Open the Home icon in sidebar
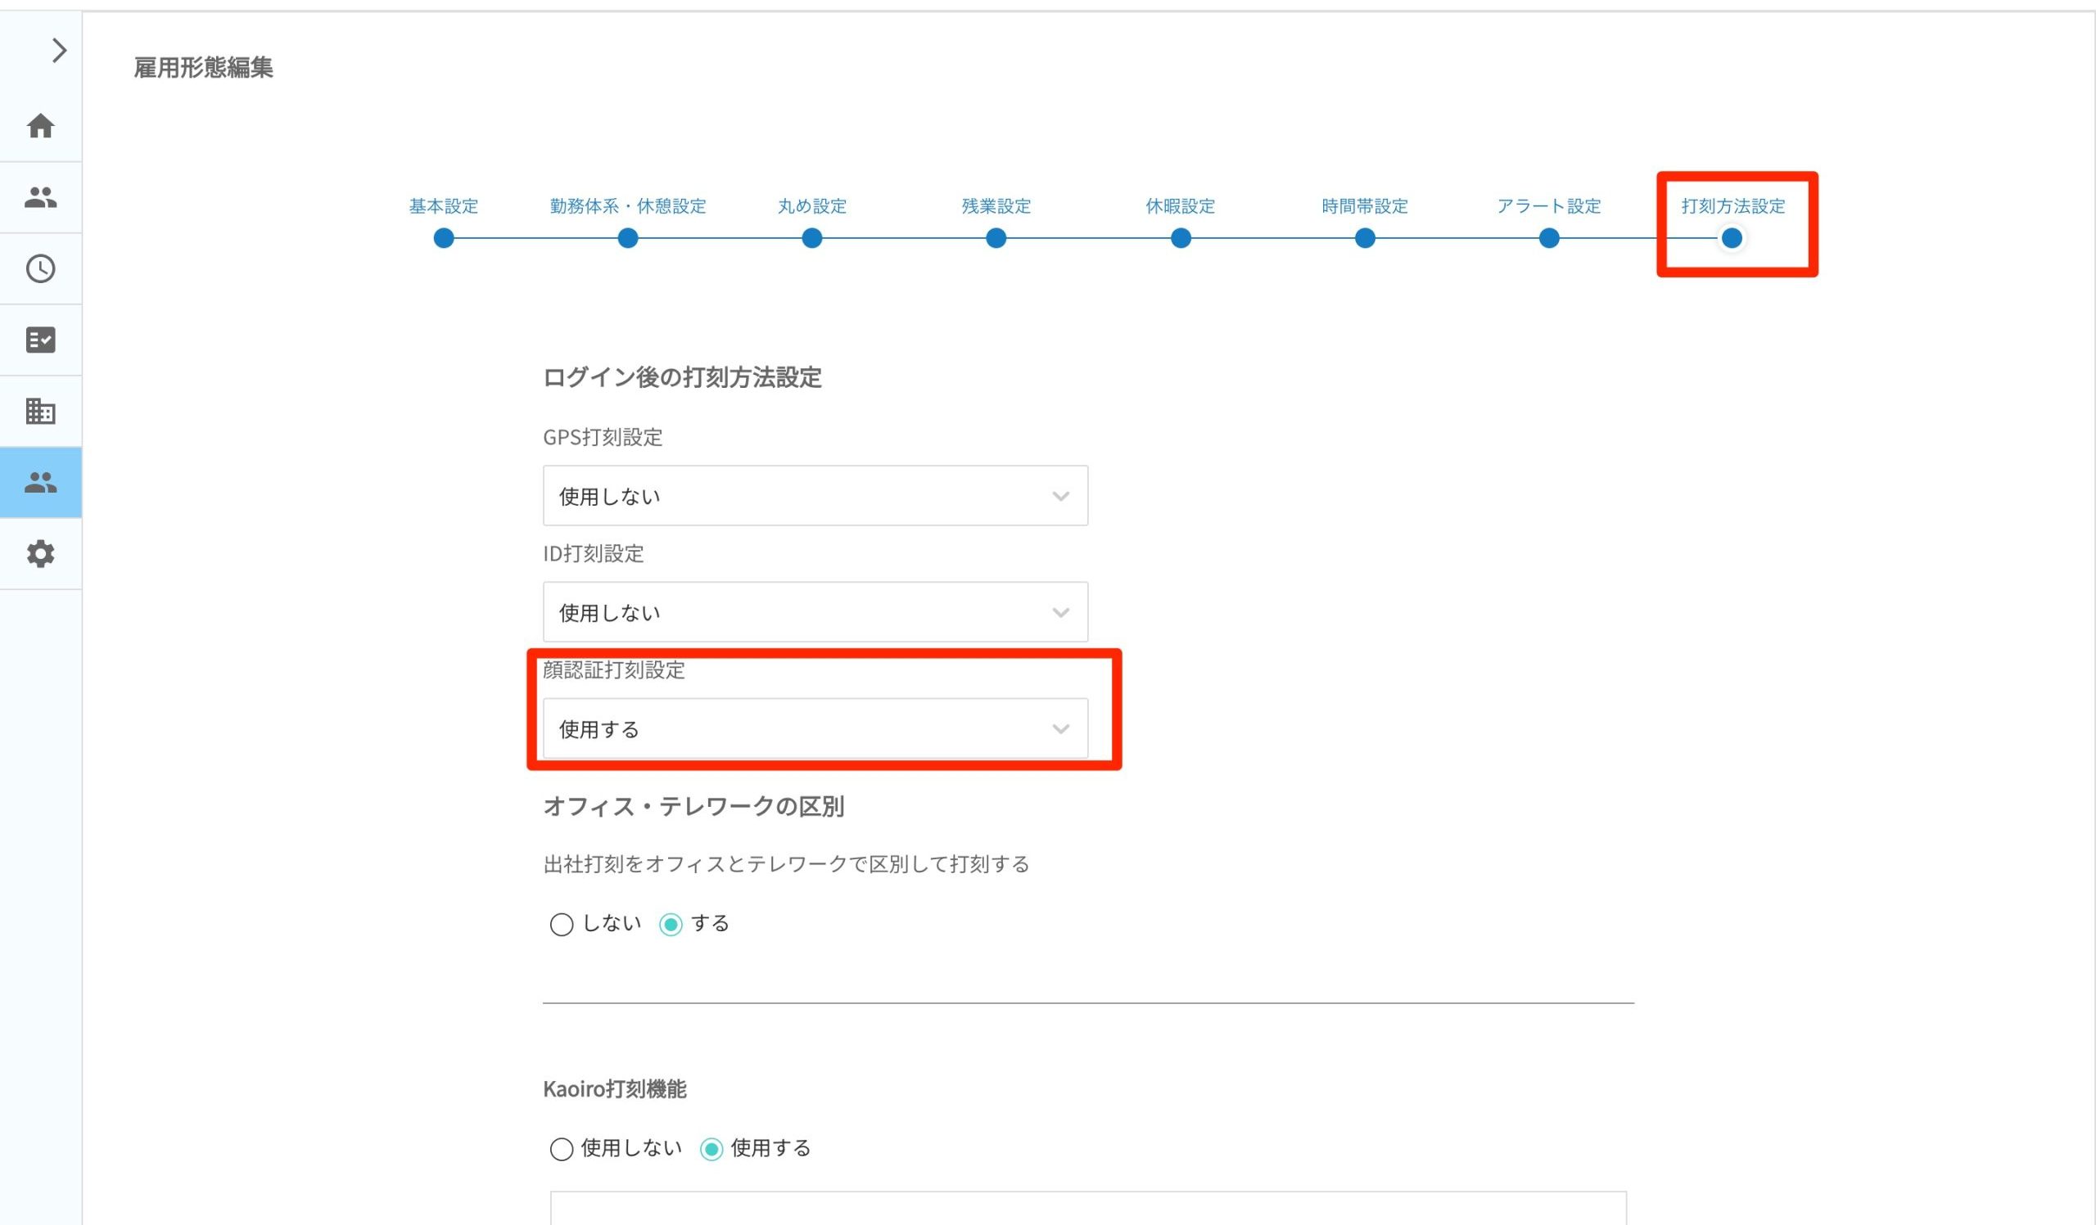Image resolution: width=2096 pixels, height=1225 pixels. click(x=41, y=126)
